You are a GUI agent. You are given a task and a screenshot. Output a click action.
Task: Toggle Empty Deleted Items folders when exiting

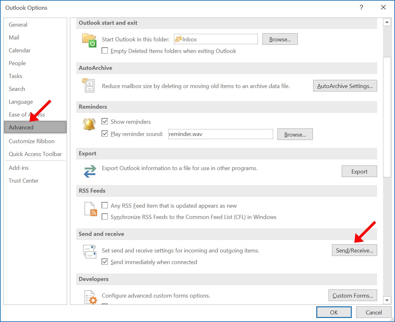coord(105,51)
